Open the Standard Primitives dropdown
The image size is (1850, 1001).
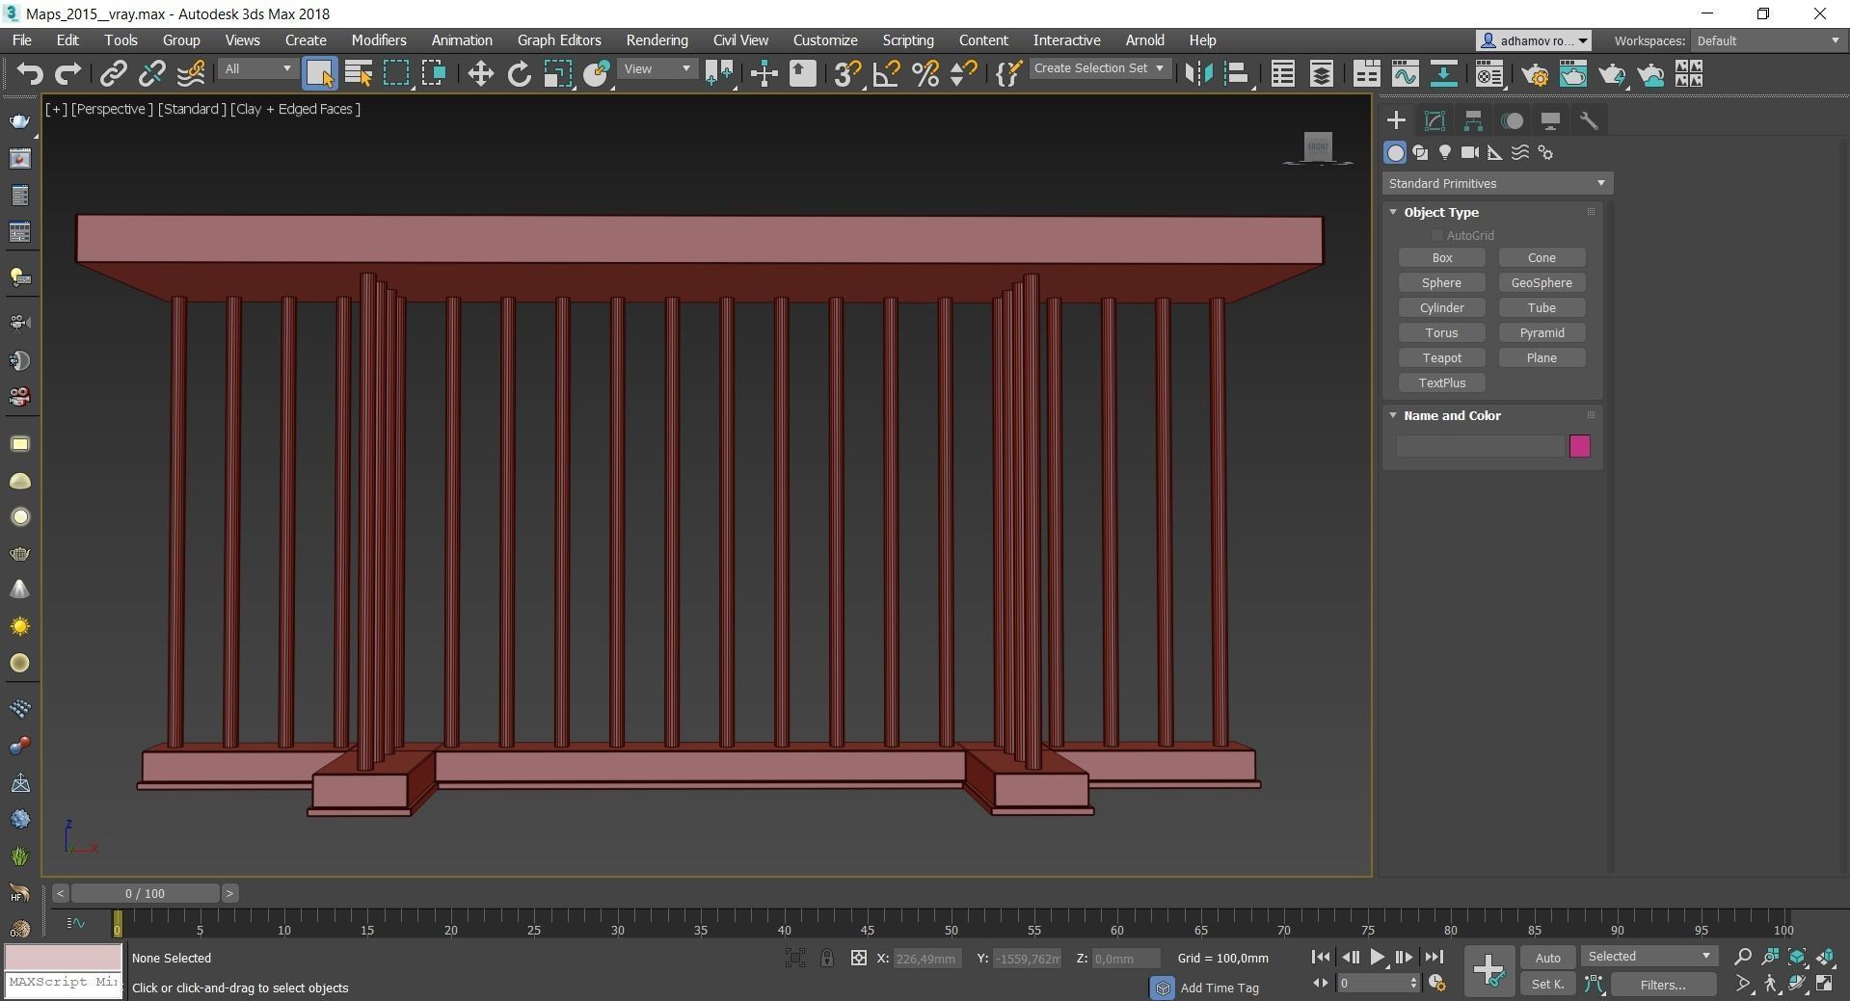coord(1496,183)
